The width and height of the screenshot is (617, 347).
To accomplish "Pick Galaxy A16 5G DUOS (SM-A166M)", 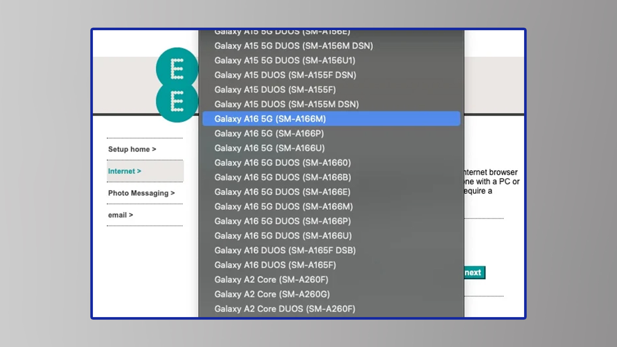I will tap(331, 207).
